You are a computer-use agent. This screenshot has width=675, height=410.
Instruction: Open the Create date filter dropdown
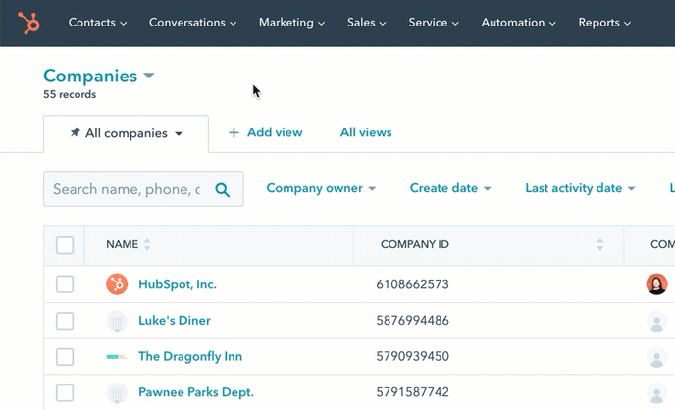(x=450, y=188)
